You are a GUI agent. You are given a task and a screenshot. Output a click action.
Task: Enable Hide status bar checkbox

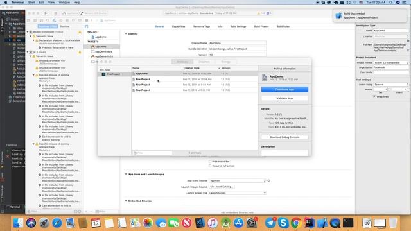[210, 162]
